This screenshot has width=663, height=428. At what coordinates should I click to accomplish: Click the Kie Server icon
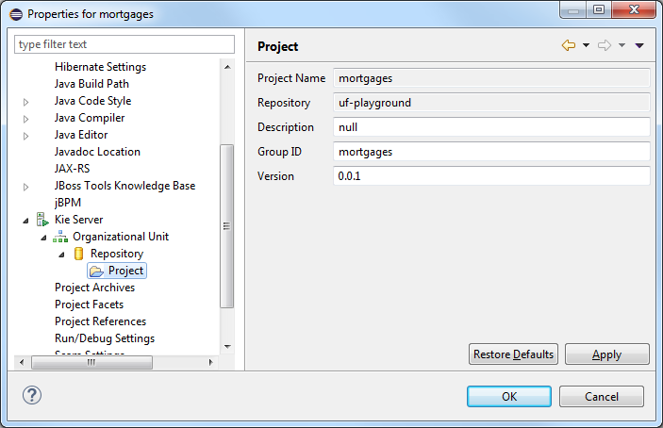[x=42, y=220]
